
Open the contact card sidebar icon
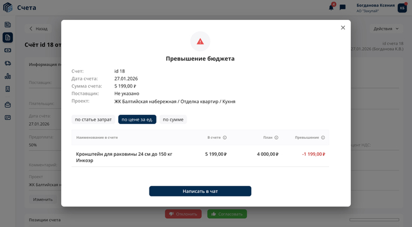[x=8, y=118]
